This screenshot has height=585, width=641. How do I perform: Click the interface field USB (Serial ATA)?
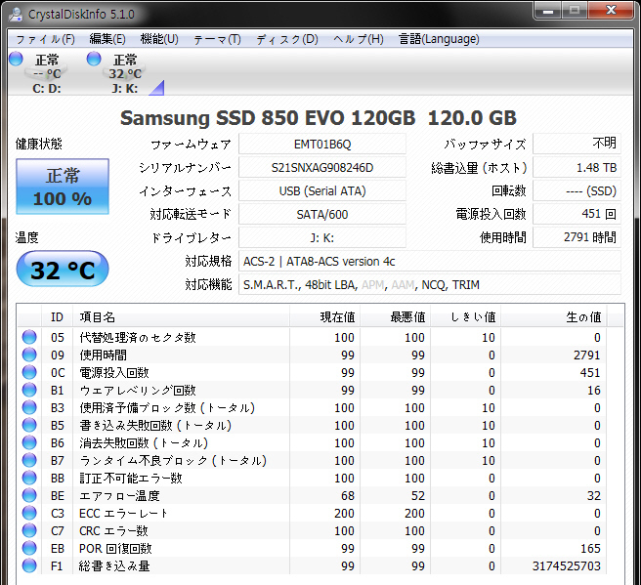point(322,190)
